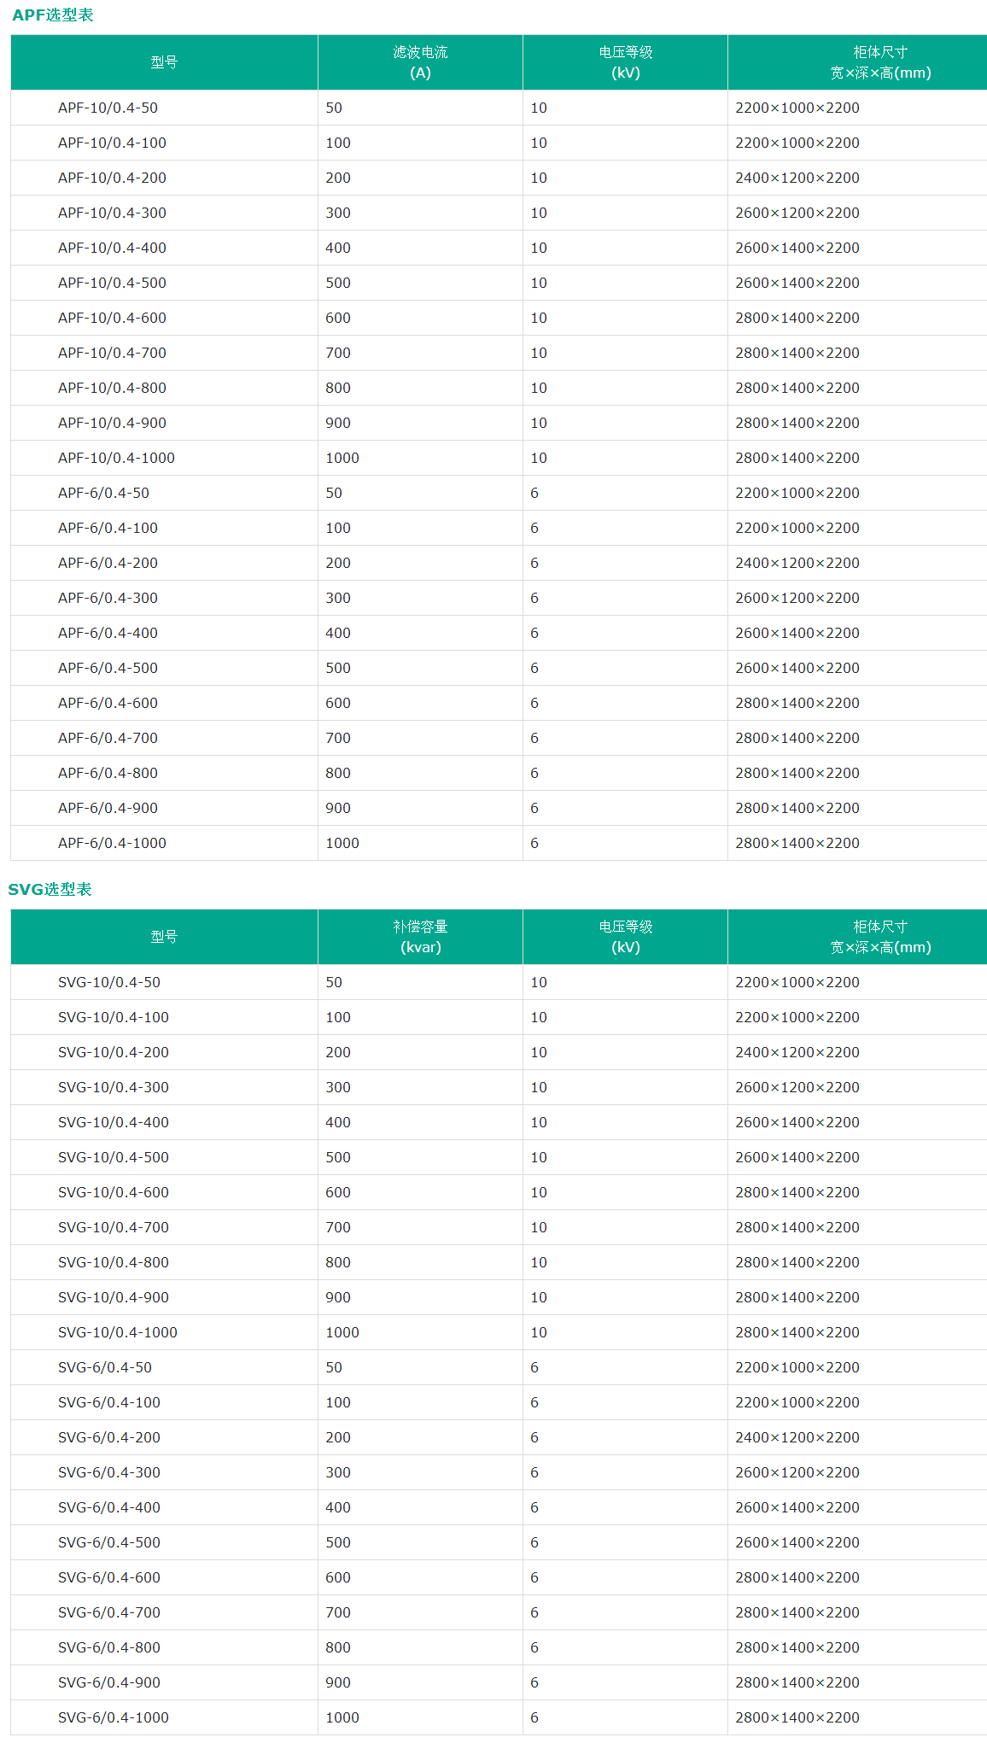
Task: Click the cabinet size for APF-10/0.4-200
Action: [797, 178]
